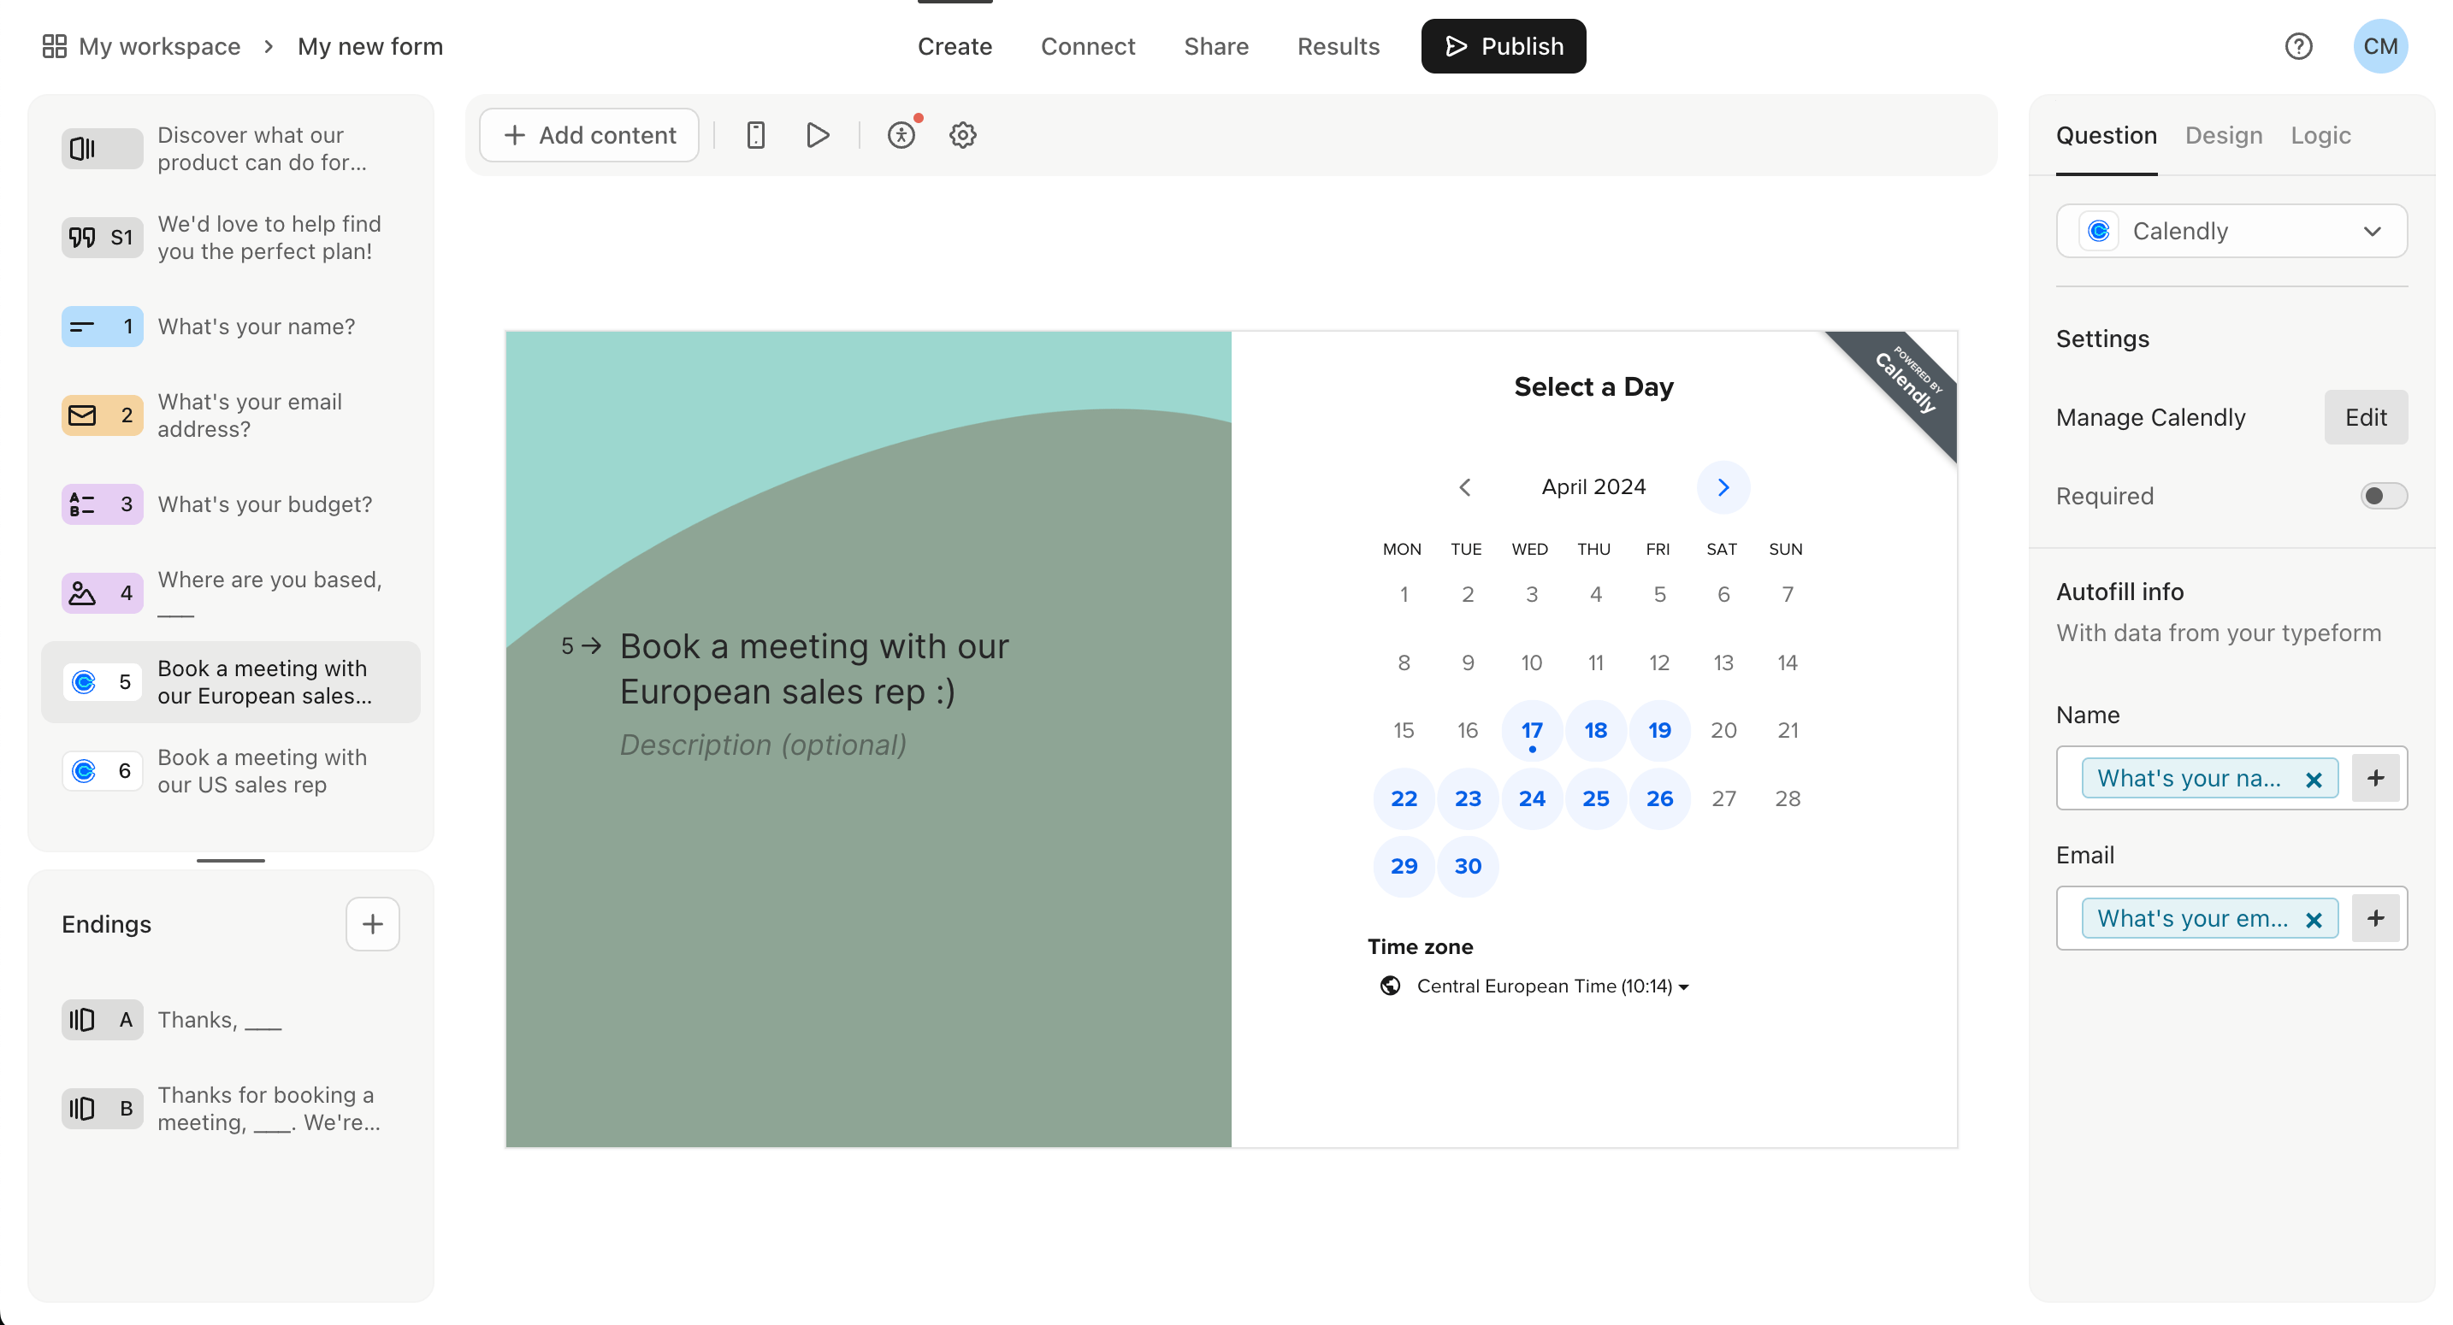Switch to the Design tab
The width and height of the screenshot is (2453, 1325).
pos(2223,135)
